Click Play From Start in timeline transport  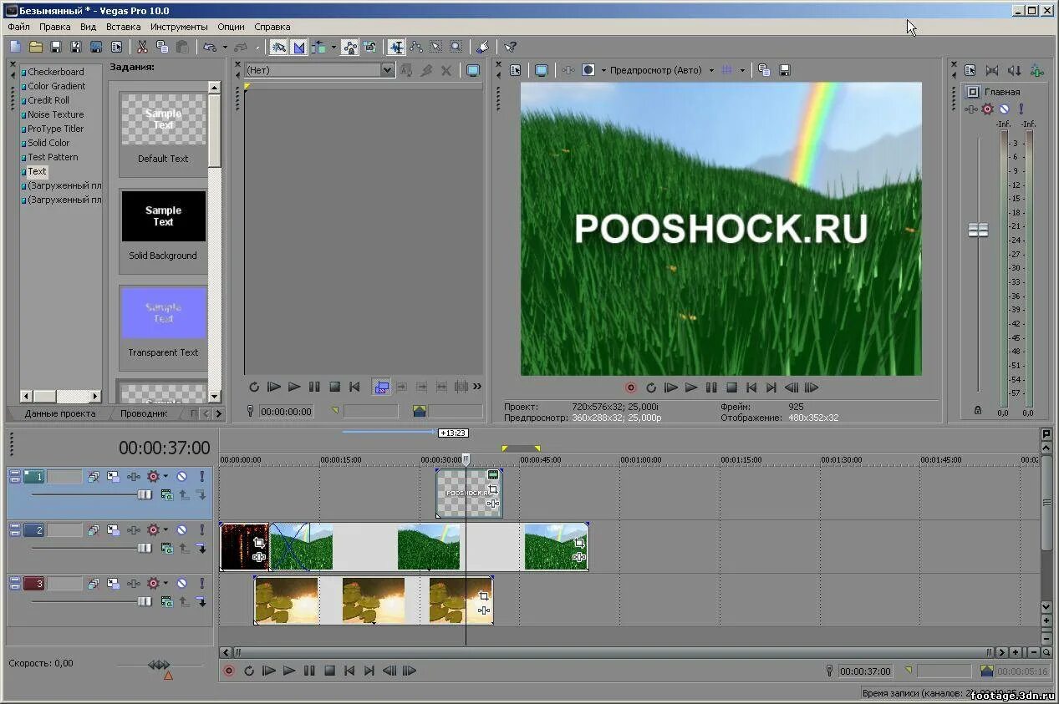[x=268, y=671]
